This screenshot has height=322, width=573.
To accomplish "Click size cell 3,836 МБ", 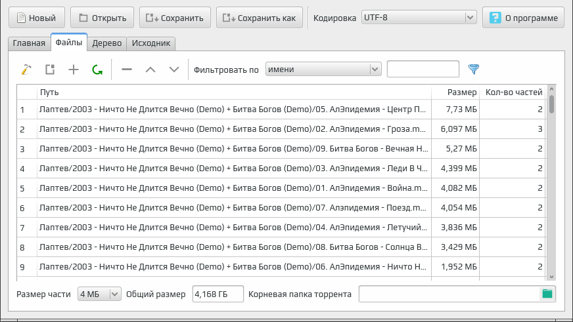I will (455, 228).
